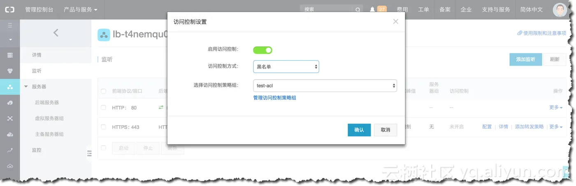Image resolution: width=576 pixels, height=186 pixels.
Task: Open the 备案 top menu item
Action: 445,9
